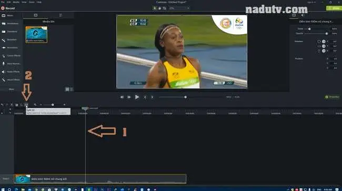
Task: Click the Track 1 label
Action: [x=6, y=179]
